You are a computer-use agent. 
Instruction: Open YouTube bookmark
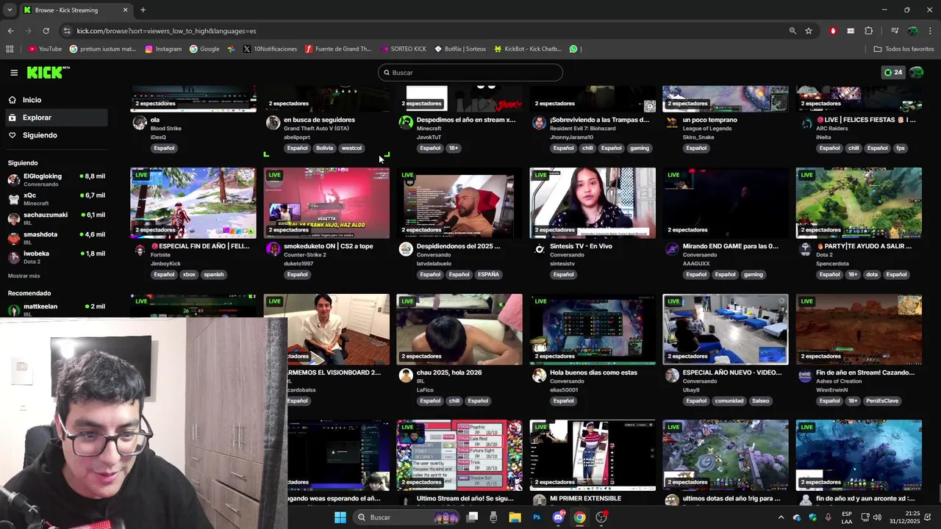click(x=45, y=49)
